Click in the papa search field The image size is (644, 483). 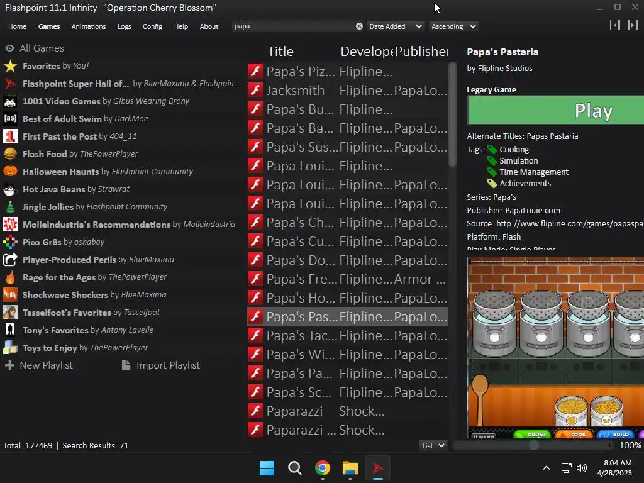294,26
